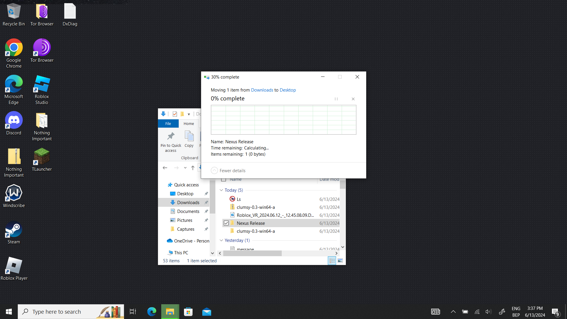
Task: Select the Home ribbon tab
Action: click(x=189, y=123)
